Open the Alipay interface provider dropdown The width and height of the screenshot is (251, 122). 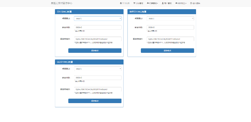click(98, 19)
